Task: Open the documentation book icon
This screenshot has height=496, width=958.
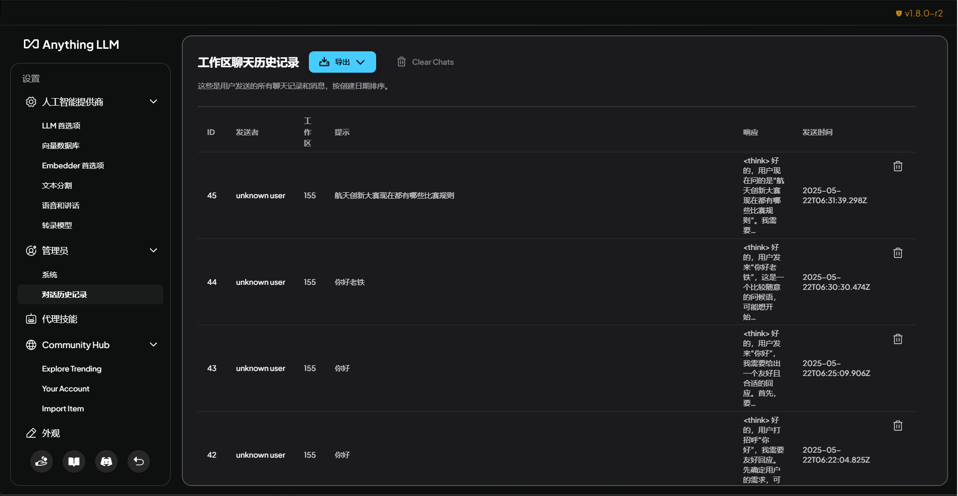Action: [x=74, y=461]
